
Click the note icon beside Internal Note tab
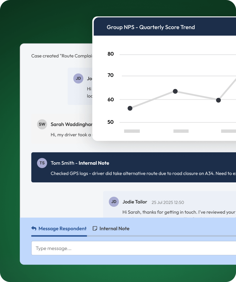[95, 228]
